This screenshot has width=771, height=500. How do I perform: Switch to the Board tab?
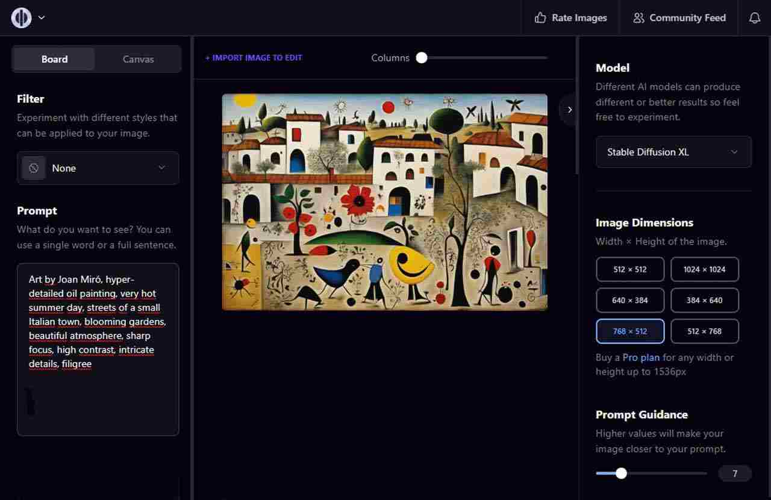pyautogui.click(x=54, y=59)
